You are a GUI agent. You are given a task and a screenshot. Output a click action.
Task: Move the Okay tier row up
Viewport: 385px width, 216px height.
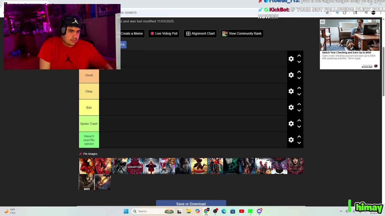299,88
